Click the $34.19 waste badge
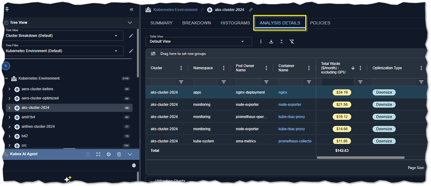This screenshot has width=431, height=186. 342,92
